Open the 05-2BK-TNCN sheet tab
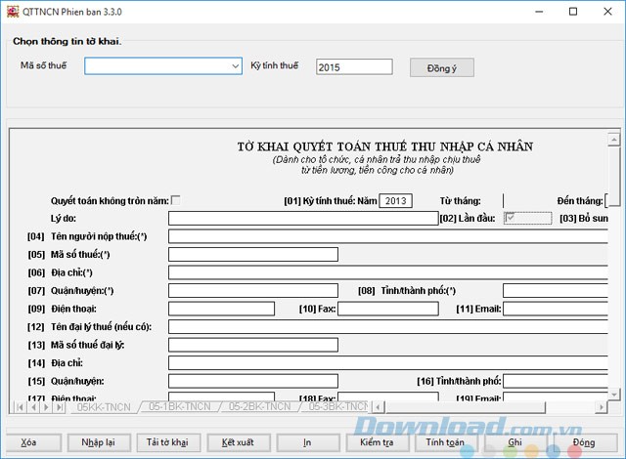Viewport: 626px width, 459px height. [260, 407]
